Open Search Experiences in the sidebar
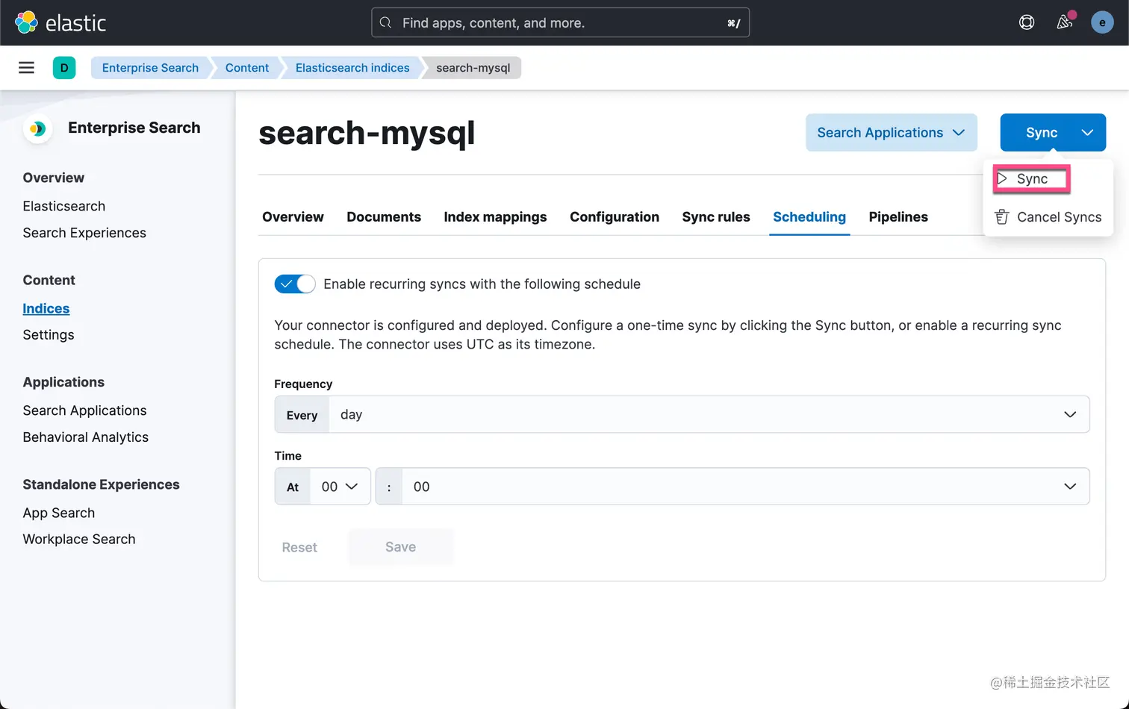 click(84, 233)
